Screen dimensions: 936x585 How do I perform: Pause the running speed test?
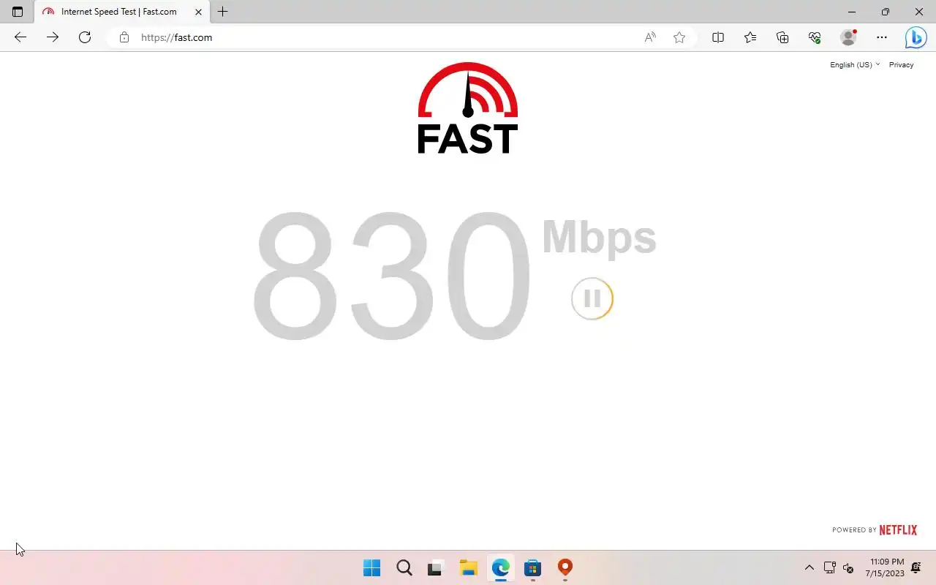click(592, 298)
